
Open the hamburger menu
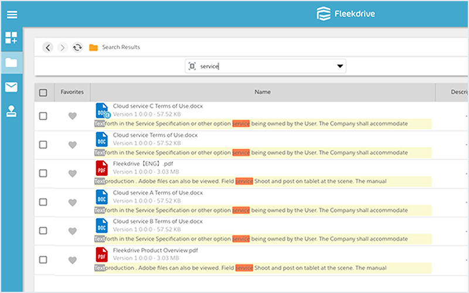point(12,14)
